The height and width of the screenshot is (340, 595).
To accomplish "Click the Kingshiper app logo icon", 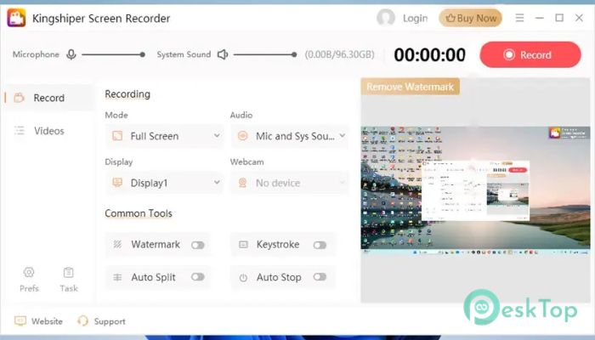I will (16, 18).
